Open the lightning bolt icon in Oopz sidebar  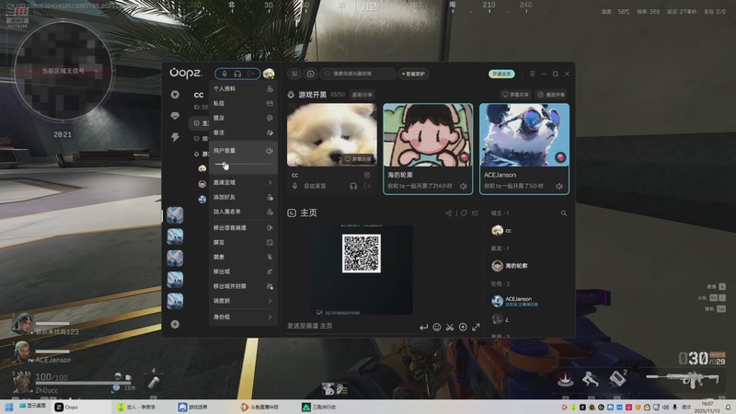(175, 137)
